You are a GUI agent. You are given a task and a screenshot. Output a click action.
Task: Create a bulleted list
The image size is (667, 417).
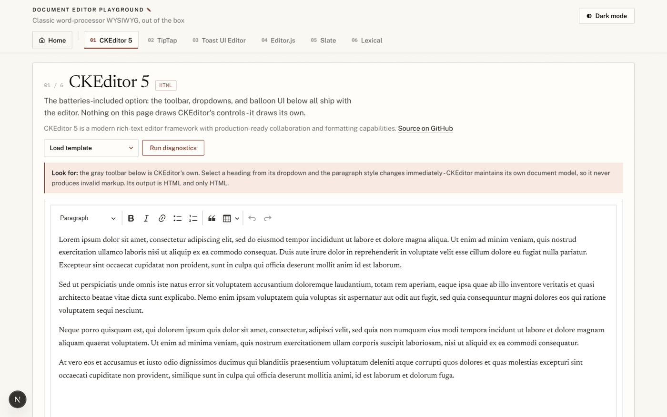177,218
